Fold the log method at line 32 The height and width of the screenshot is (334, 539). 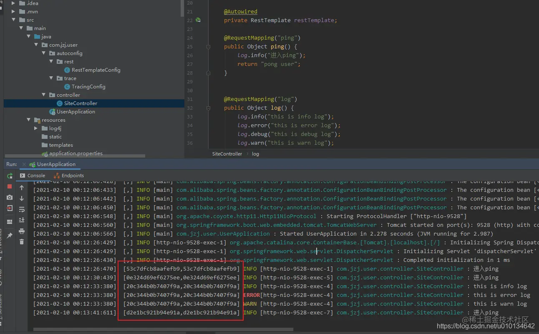[208, 108]
